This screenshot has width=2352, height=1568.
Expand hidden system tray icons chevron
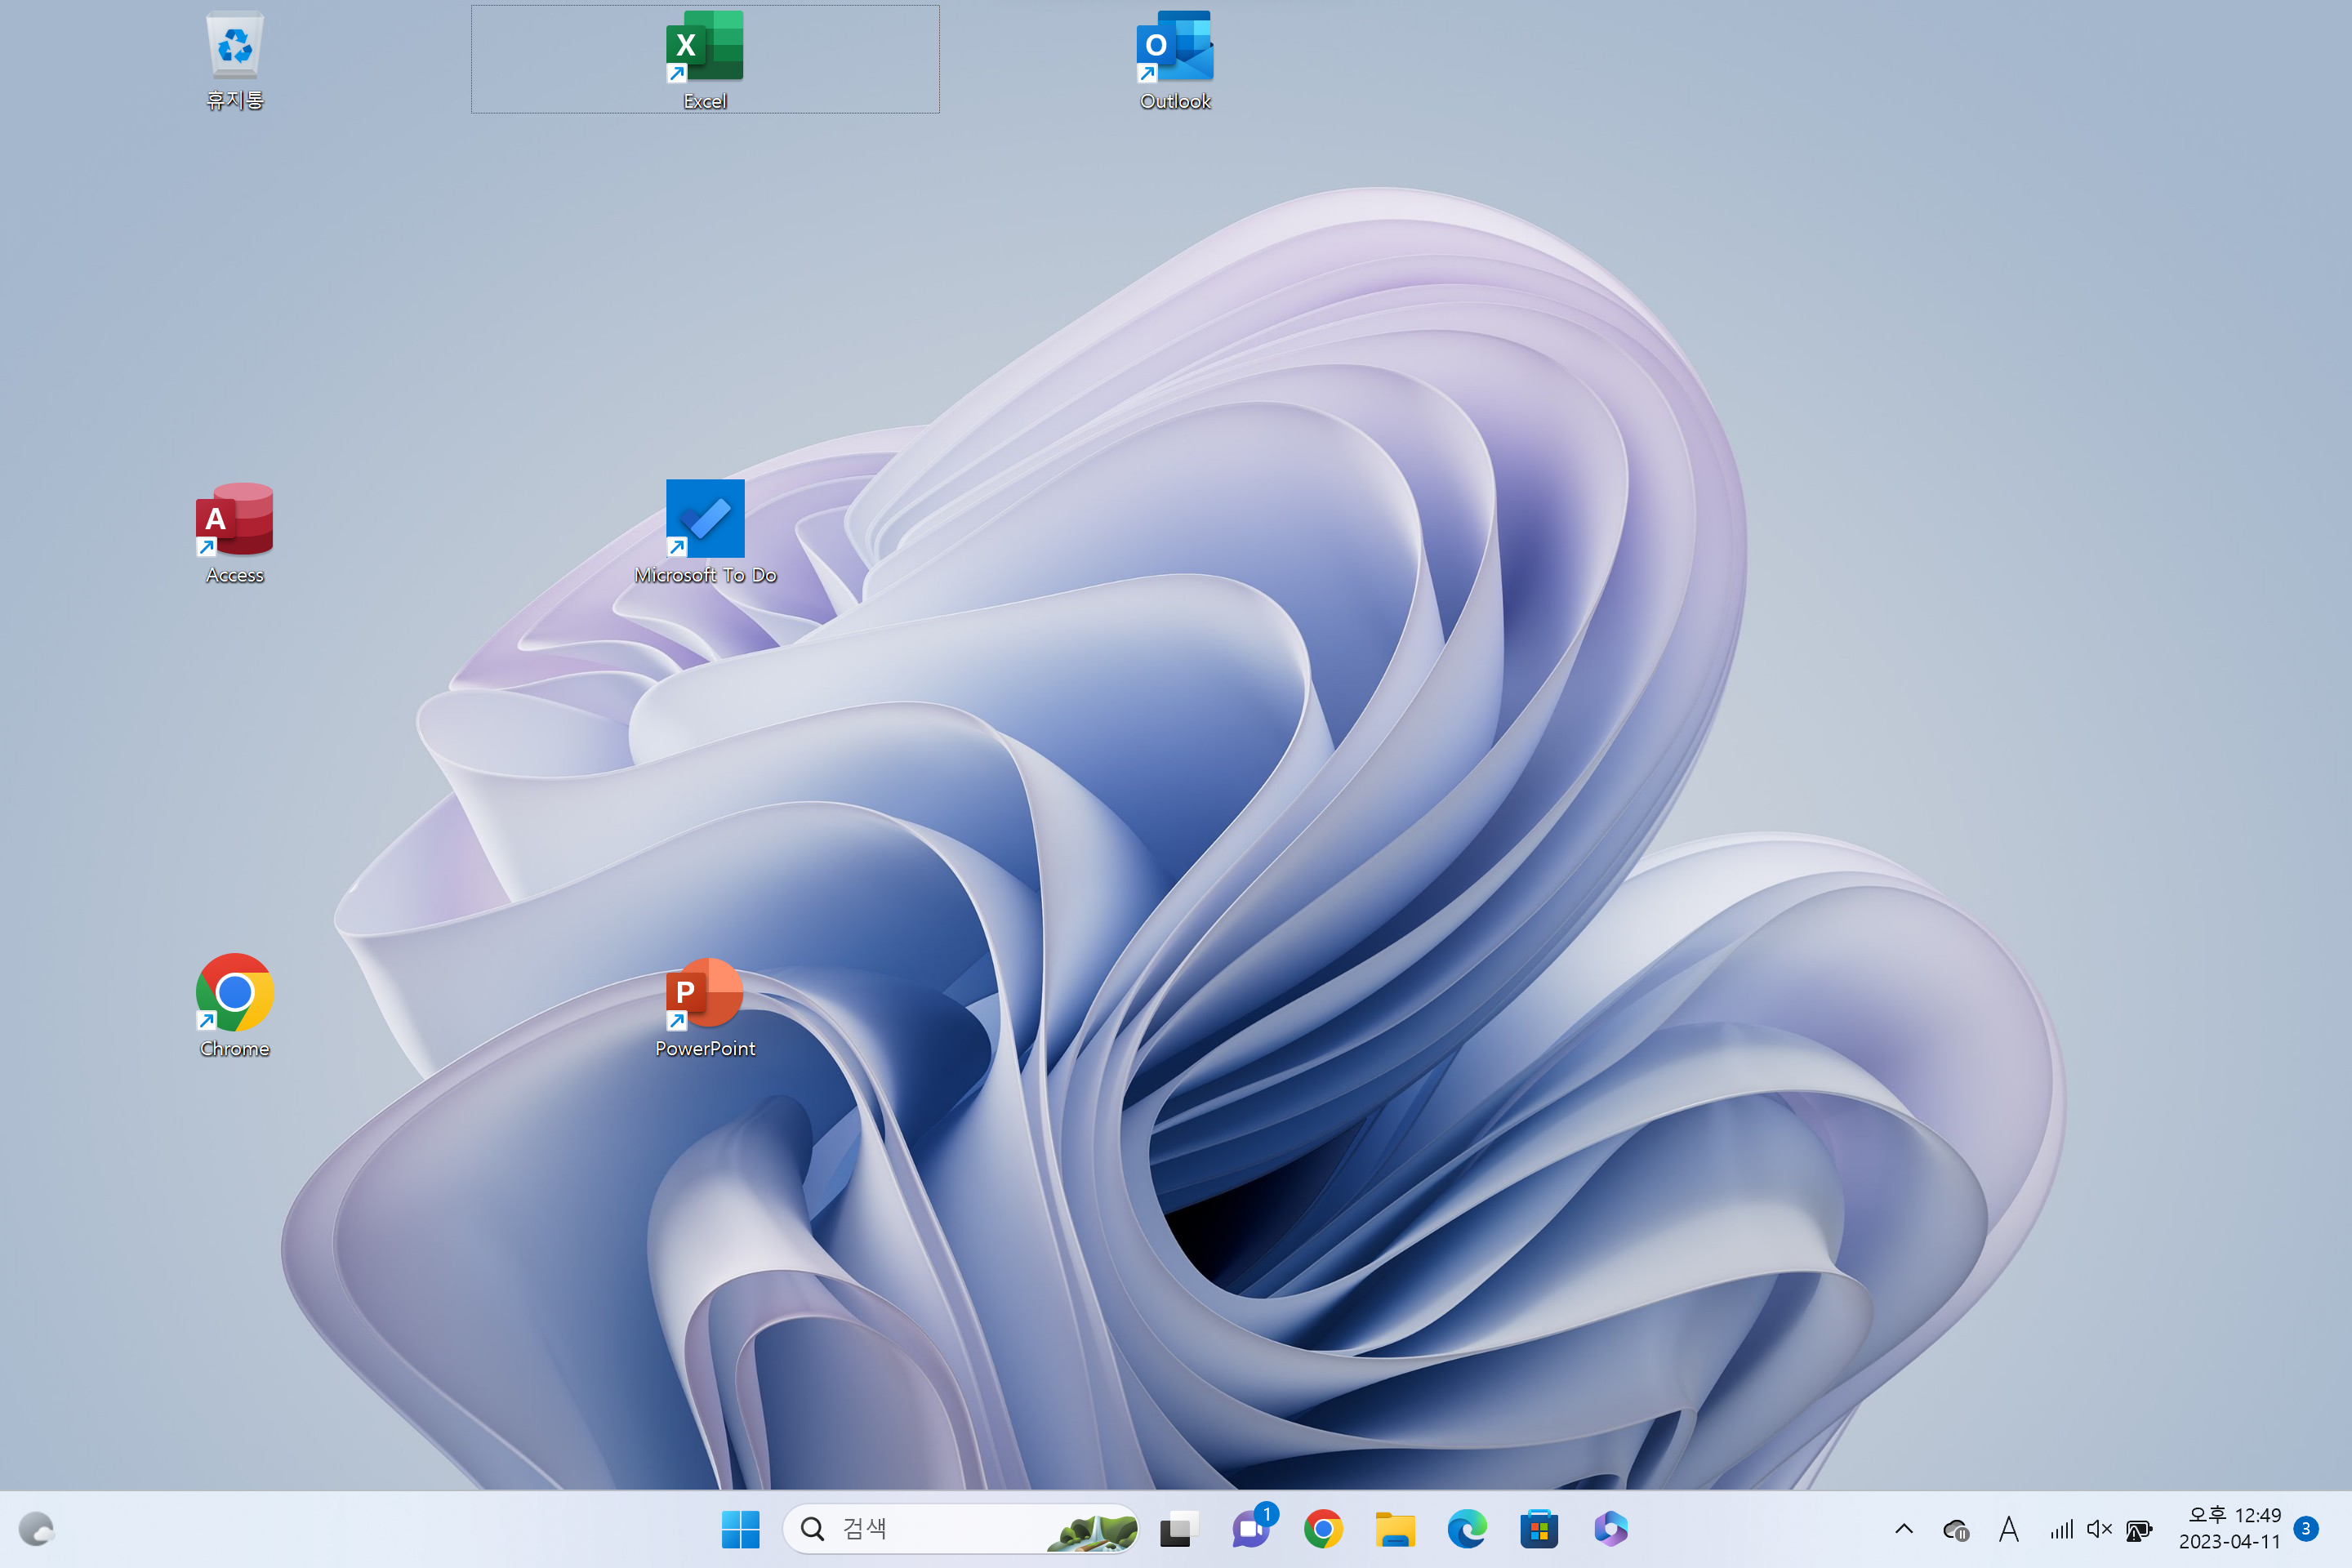(1904, 1529)
